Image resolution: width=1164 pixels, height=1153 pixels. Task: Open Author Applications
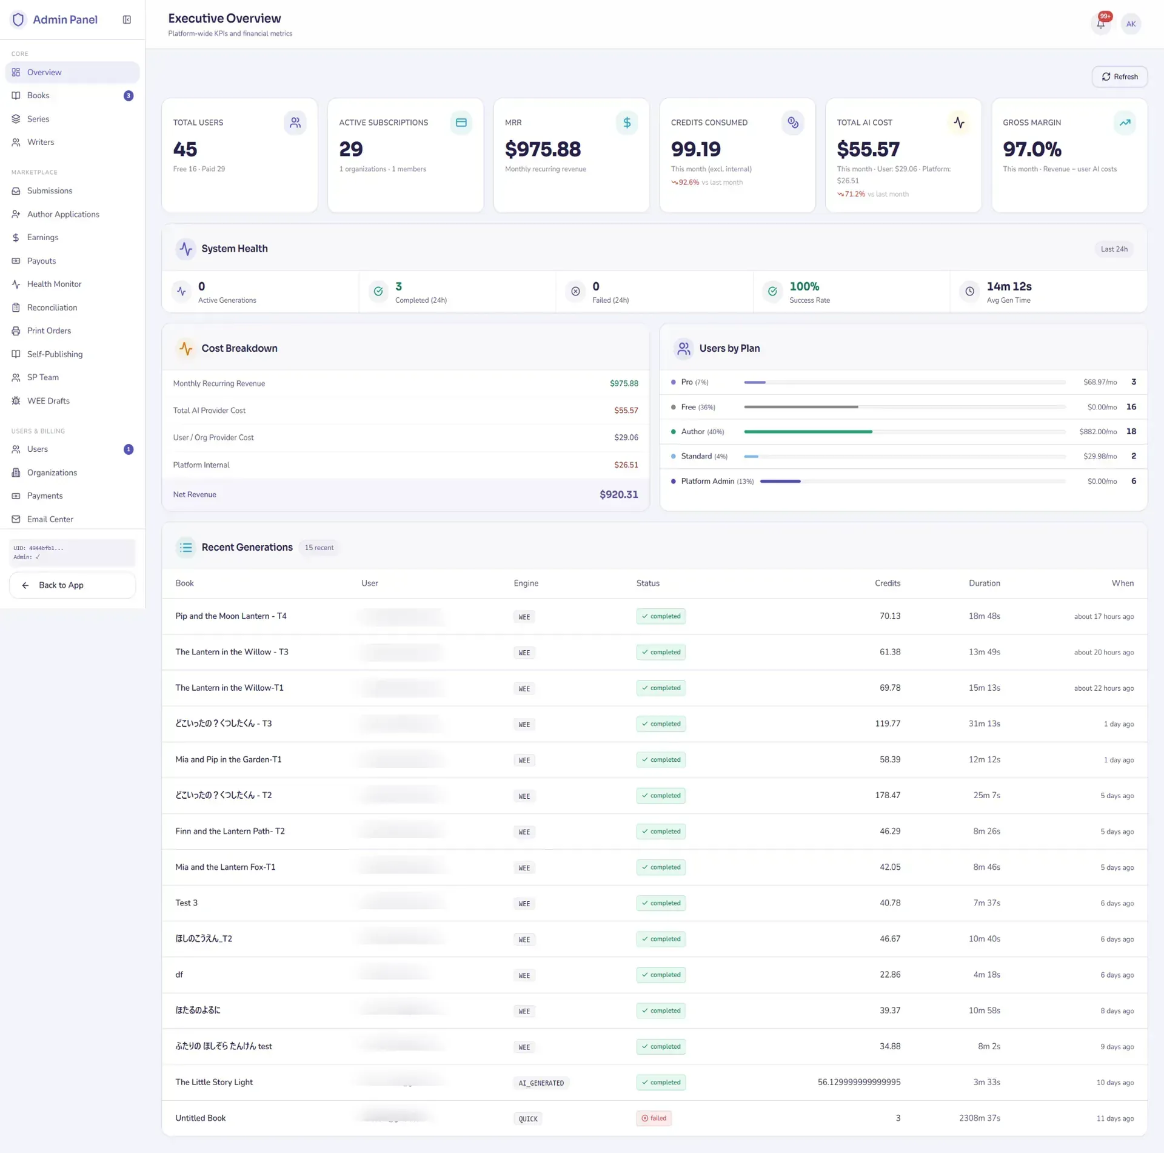click(72, 214)
